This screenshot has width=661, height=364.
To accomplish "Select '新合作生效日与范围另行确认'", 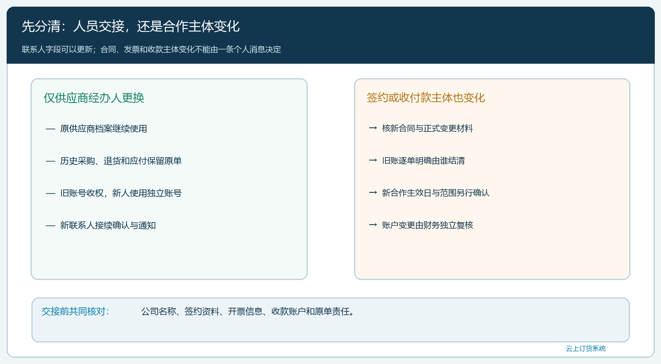I will (435, 193).
